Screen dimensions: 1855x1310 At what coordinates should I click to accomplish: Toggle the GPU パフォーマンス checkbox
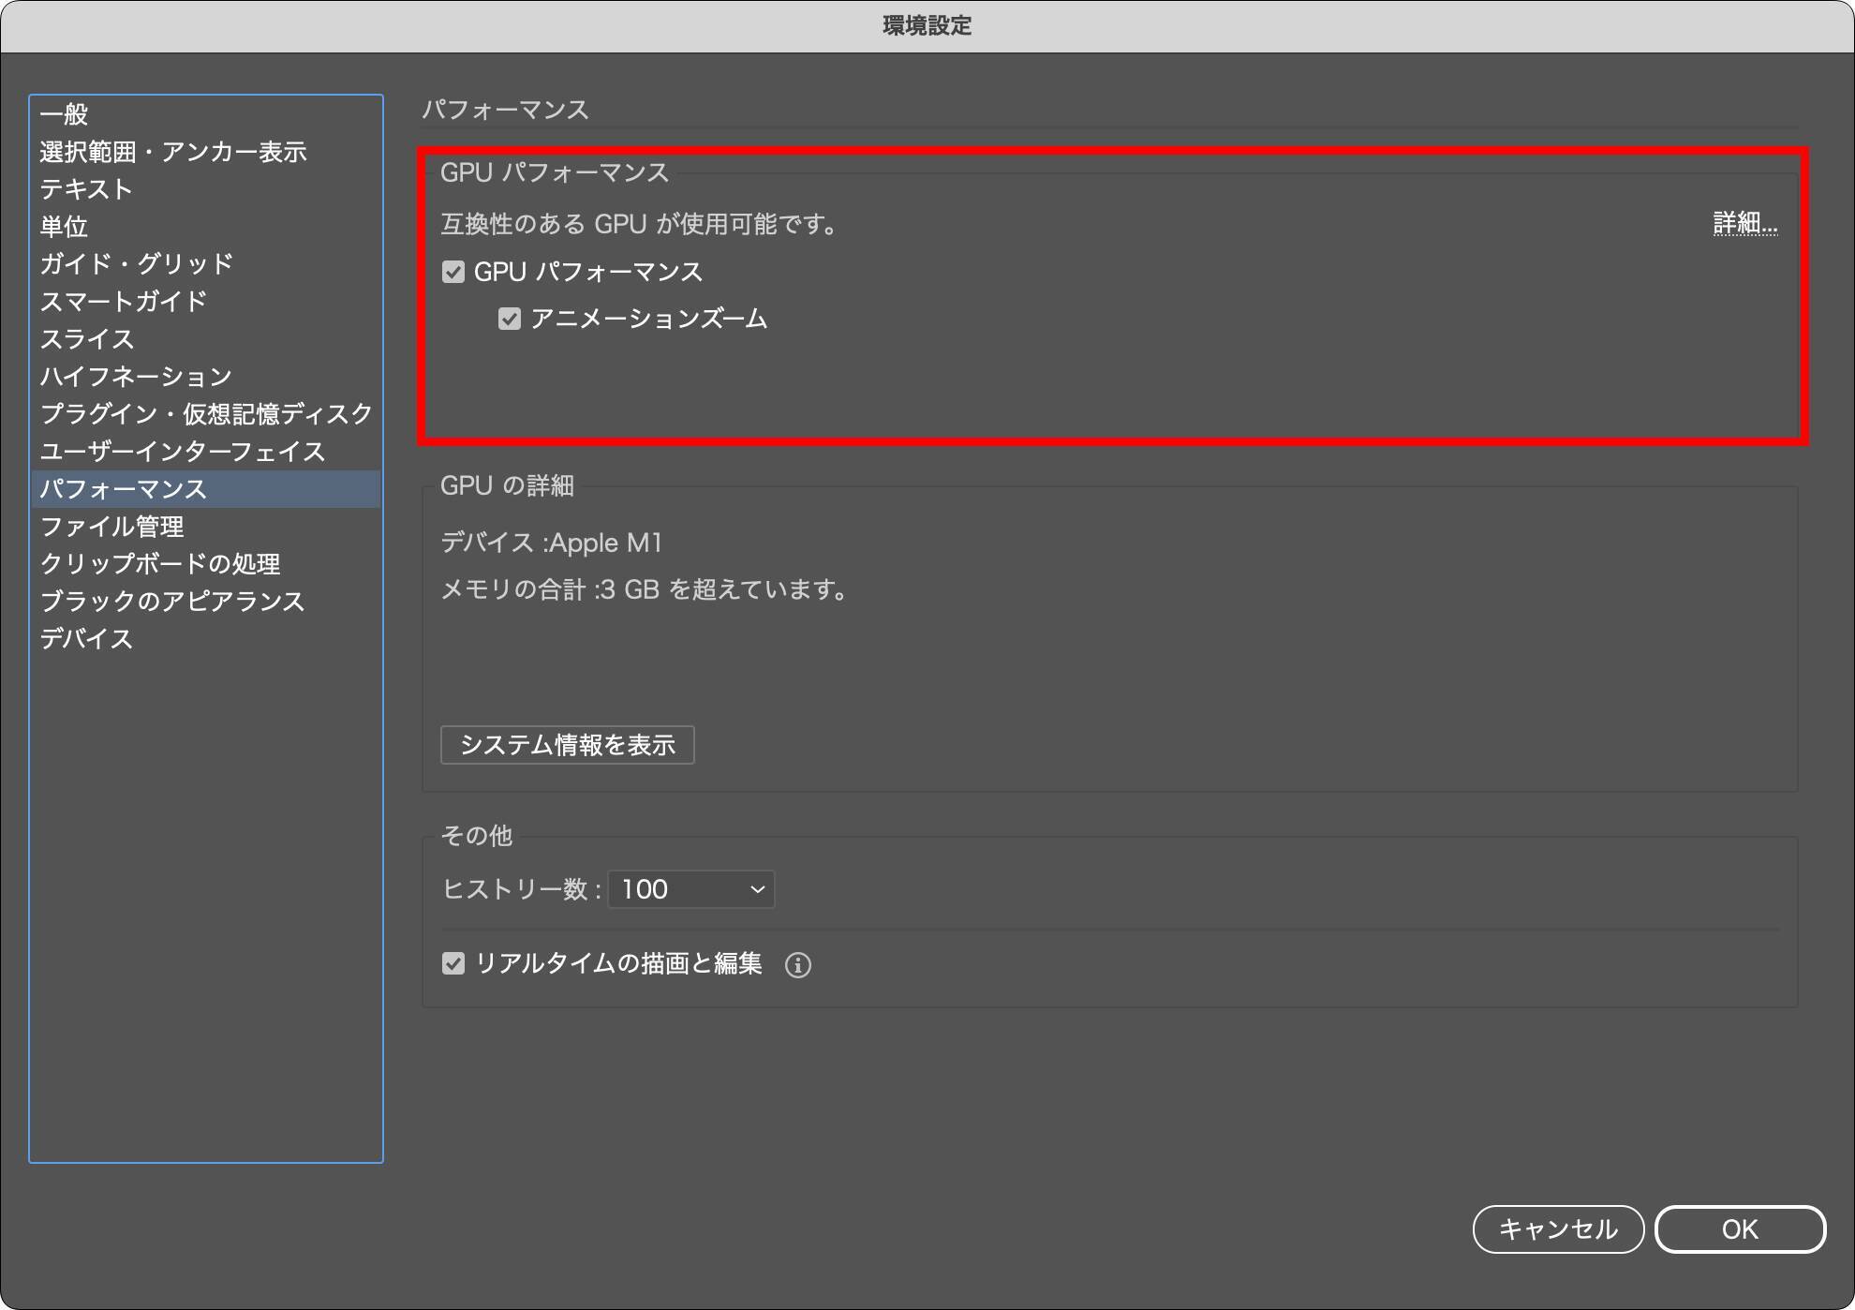453,273
